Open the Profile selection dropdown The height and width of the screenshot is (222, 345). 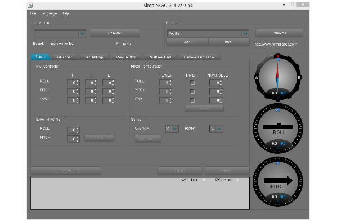pyautogui.click(x=208, y=33)
